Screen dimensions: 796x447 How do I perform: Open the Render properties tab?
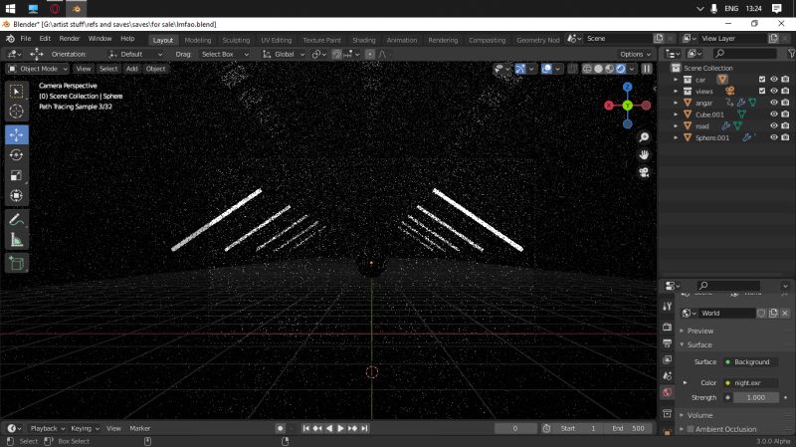667,327
